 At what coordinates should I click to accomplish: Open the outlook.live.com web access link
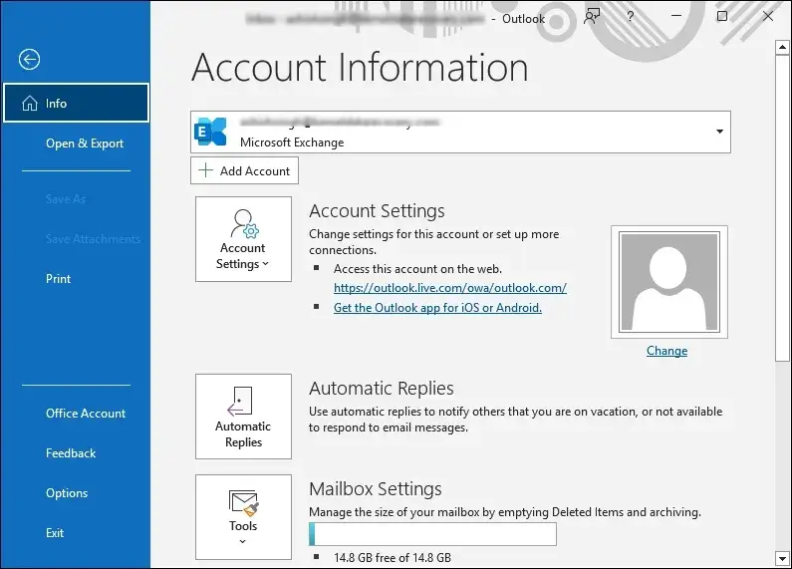click(x=450, y=288)
